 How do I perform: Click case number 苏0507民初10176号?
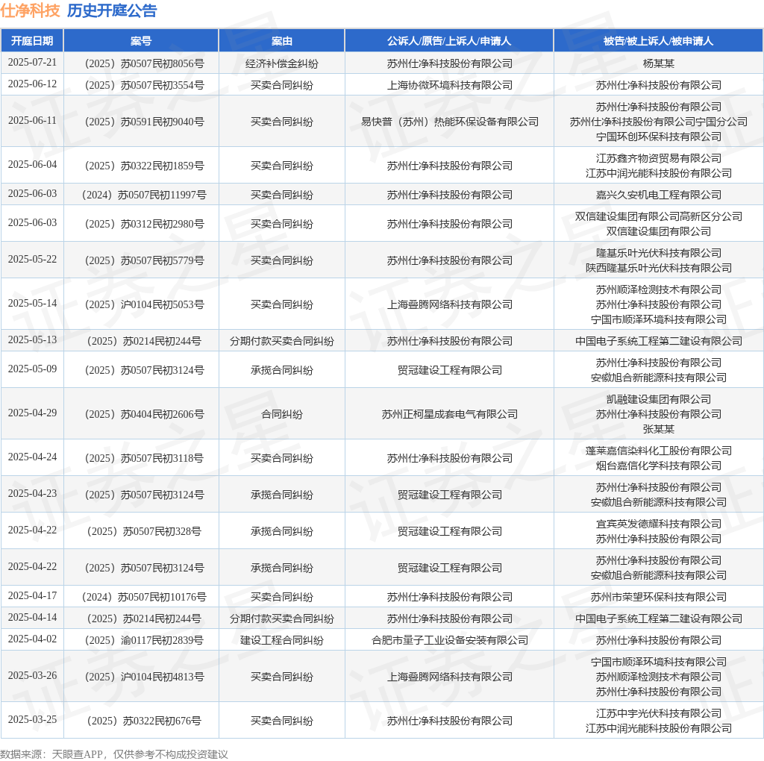[144, 597]
